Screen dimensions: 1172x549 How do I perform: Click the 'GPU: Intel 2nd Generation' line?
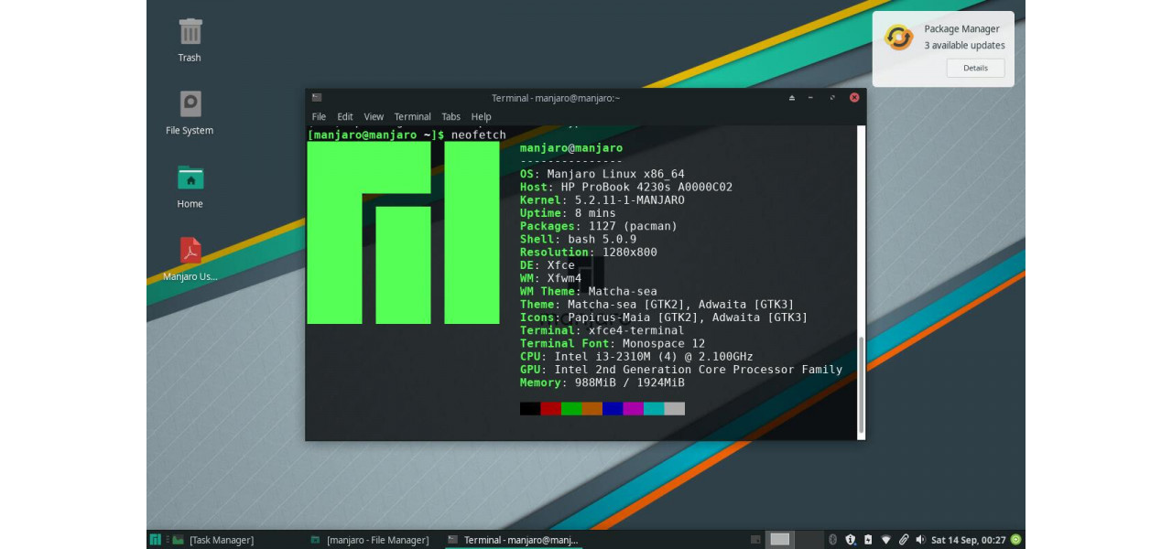tap(681, 370)
